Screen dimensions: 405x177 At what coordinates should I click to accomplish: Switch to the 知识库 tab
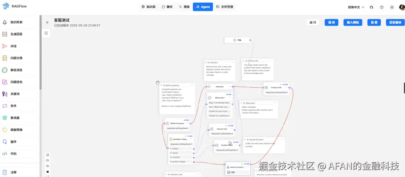click(148, 7)
